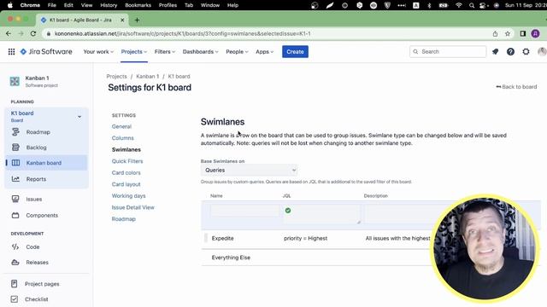Open the Quick Filters settings tab
Image resolution: width=547 pixels, height=307 pixels.
coord(127,161)
